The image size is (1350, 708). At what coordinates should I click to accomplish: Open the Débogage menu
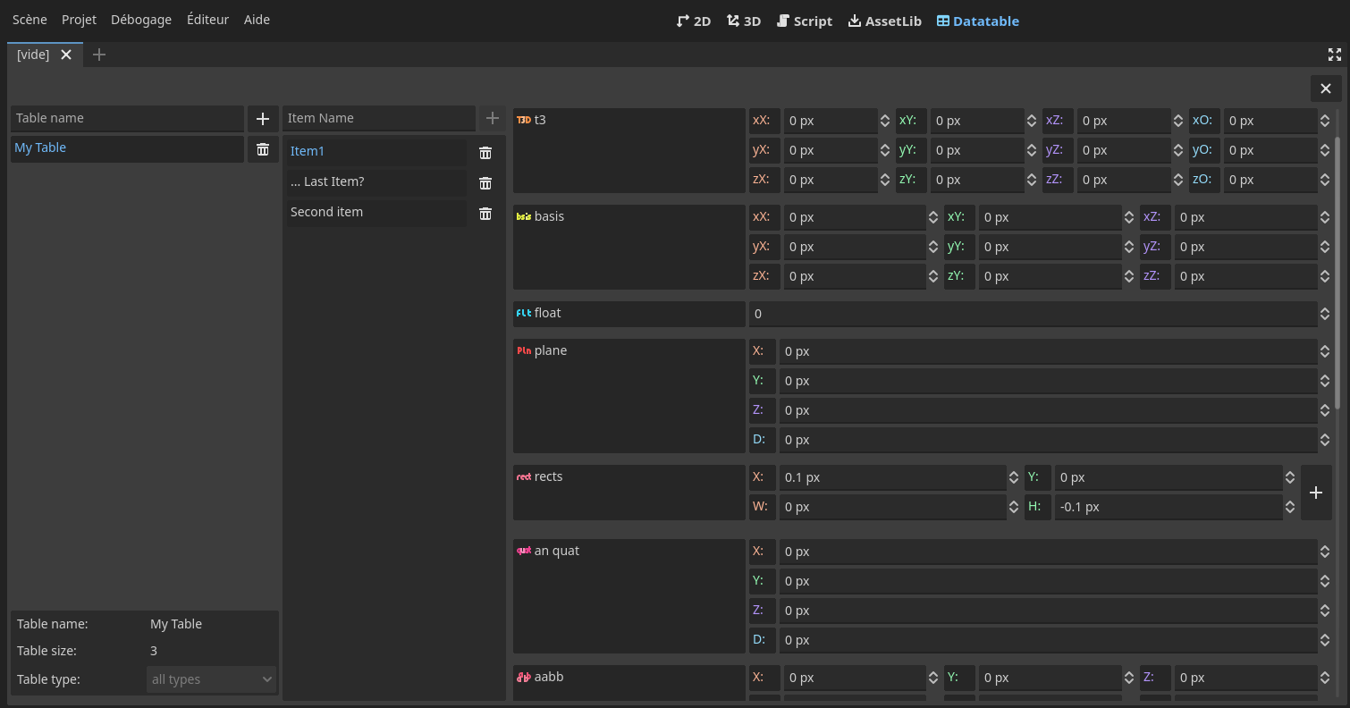[141, 20]
